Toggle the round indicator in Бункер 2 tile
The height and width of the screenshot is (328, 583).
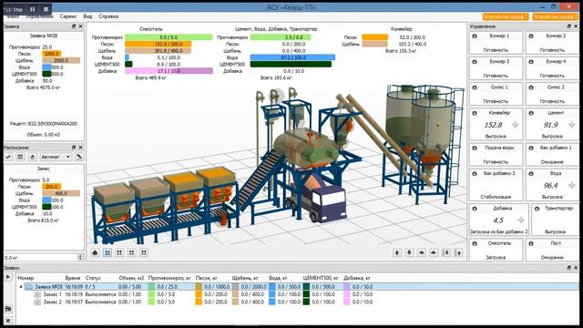(531, 36)
